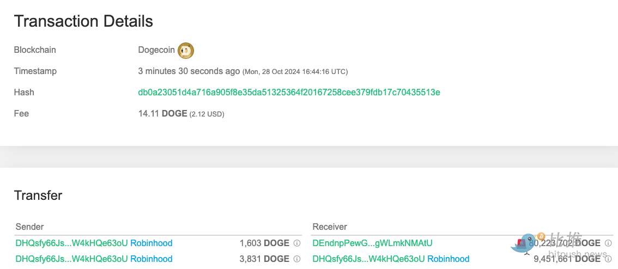Open receiver address DEndnpPewG...gWLmkNMAtU
The height and width of the screenshot is (269, 618).
coord(372,243)
